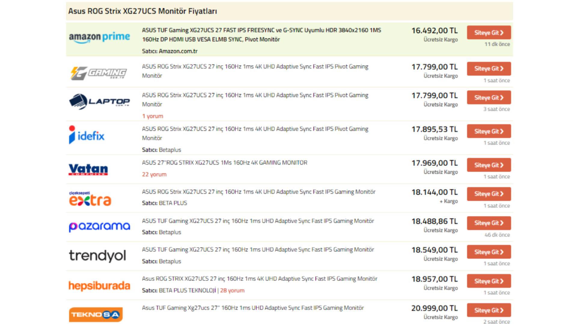The width and height of the screenshot is (577, 324).
Task: Click the '11 dk önce' update time
Action: point(497,44)
